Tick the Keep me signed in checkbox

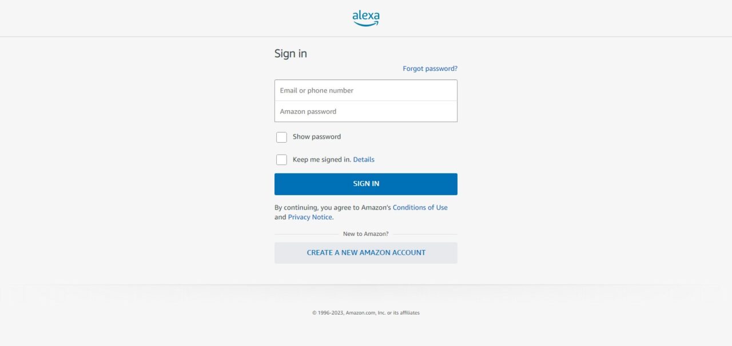[281, 160]
